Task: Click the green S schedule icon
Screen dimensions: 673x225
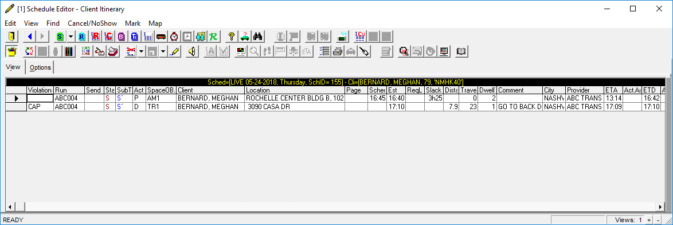Action: coord(61,37)
